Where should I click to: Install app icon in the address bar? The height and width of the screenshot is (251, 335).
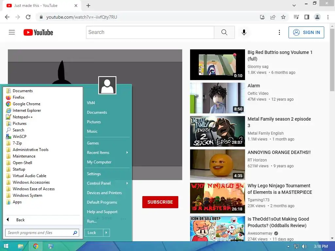tap(262, 17)
